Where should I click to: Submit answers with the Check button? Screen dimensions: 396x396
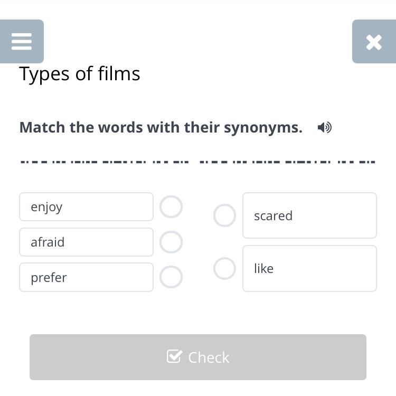(198, 357)
